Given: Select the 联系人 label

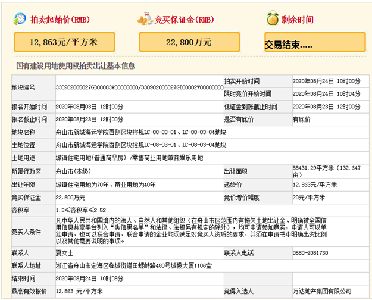Looking at the screenshot, I should [x=20, y=253].
